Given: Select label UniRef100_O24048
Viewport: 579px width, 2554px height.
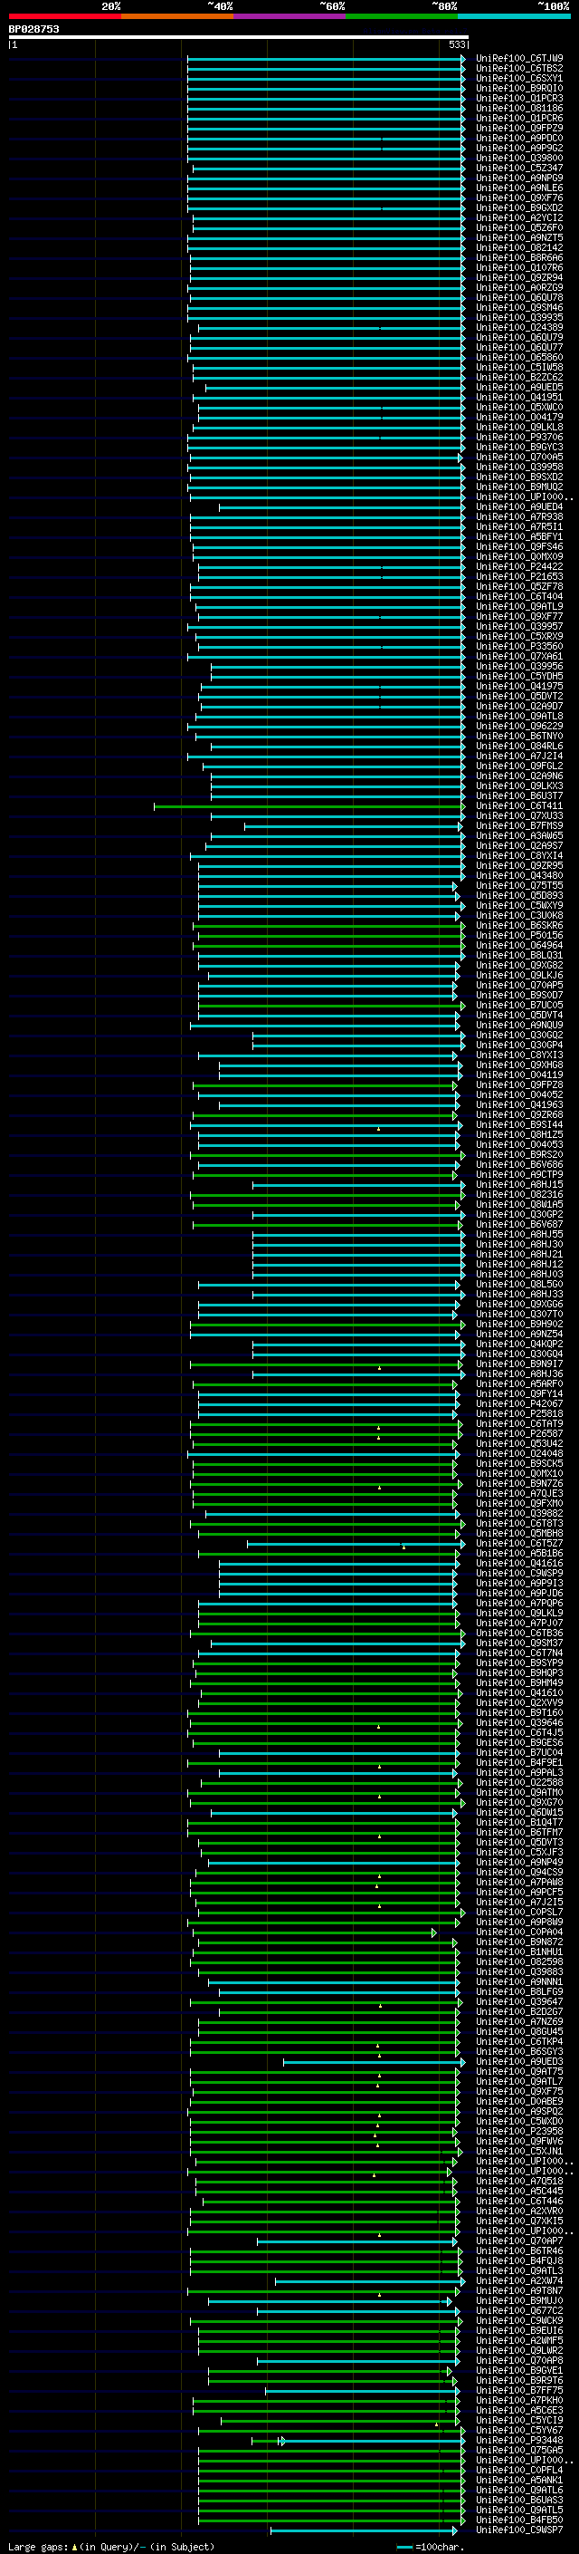Looking at the screenshot, I should tap(519, 1453).
